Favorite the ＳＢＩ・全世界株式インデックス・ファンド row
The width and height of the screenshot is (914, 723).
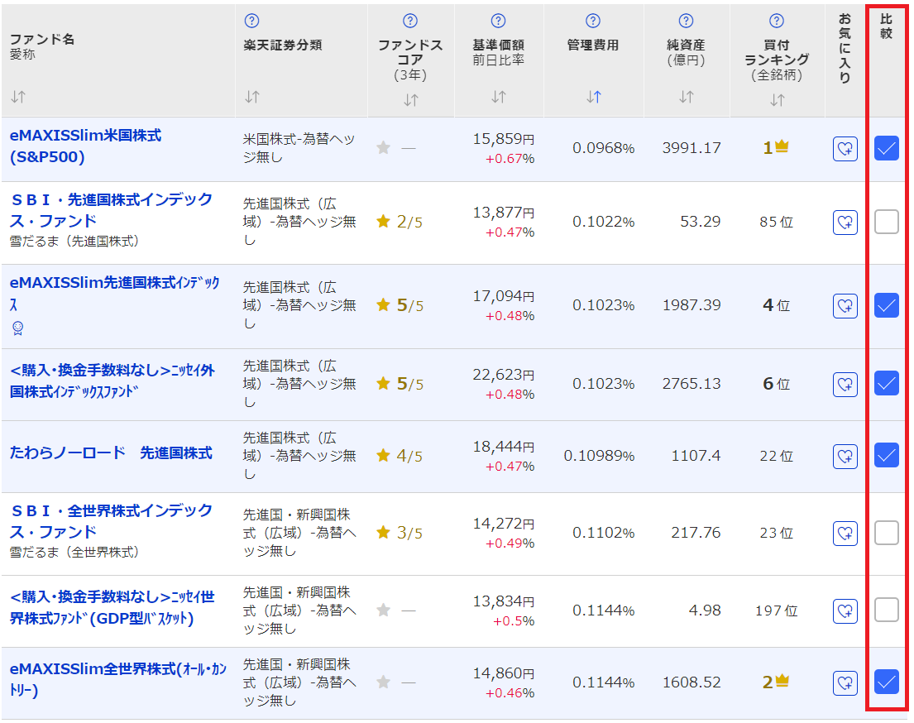pyautogui.click(x=845, y=533)
